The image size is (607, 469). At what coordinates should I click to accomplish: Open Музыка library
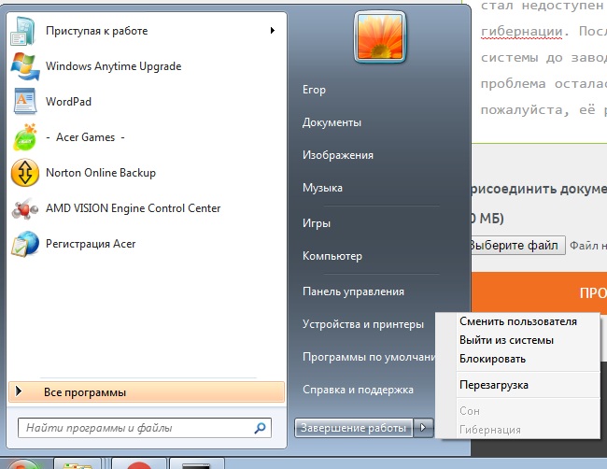click(x=322, y=188)
